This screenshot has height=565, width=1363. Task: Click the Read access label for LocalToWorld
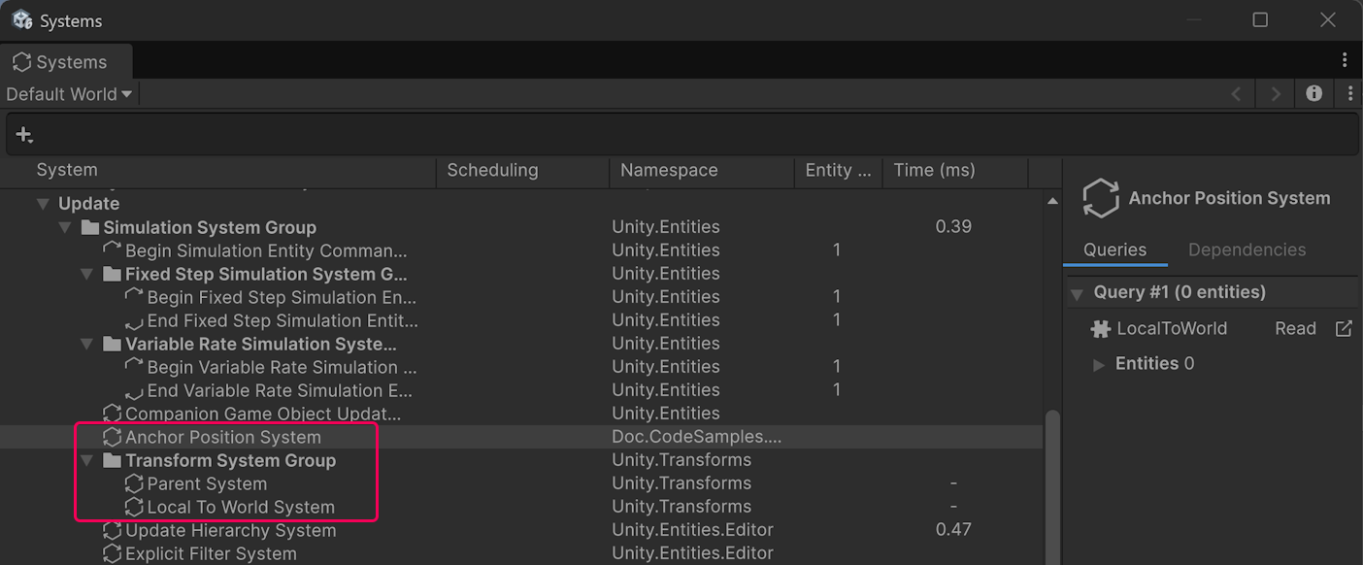click(x=1295, y=328)
